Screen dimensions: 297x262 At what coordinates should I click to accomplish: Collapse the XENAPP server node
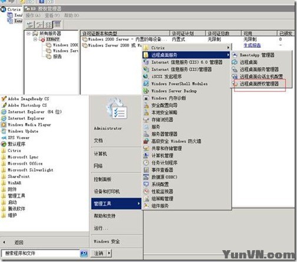click(x=35, y=40)
